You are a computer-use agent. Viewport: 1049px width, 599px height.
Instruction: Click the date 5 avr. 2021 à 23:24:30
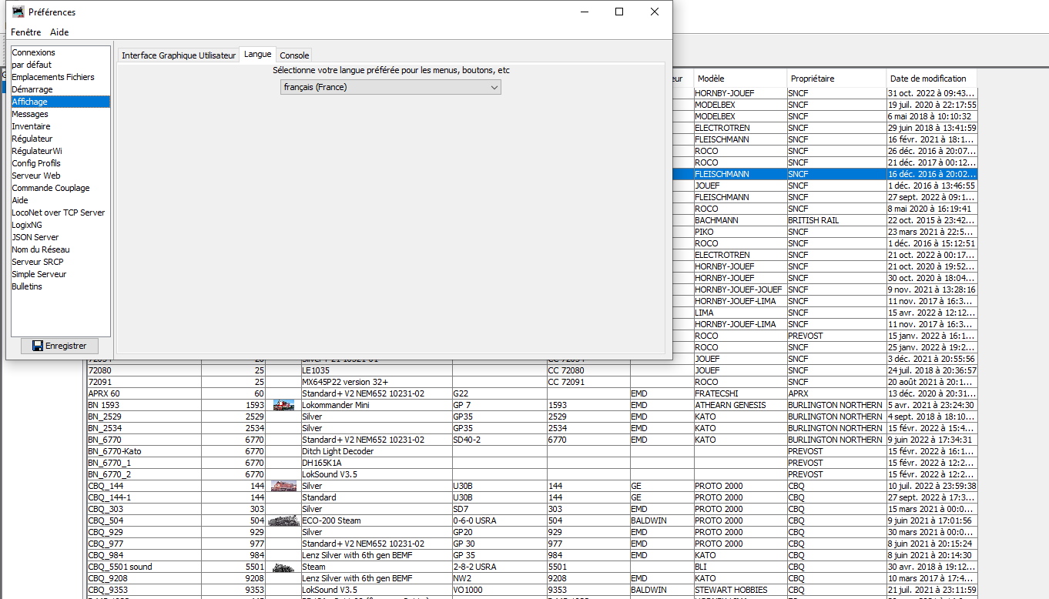coord(932,405)
